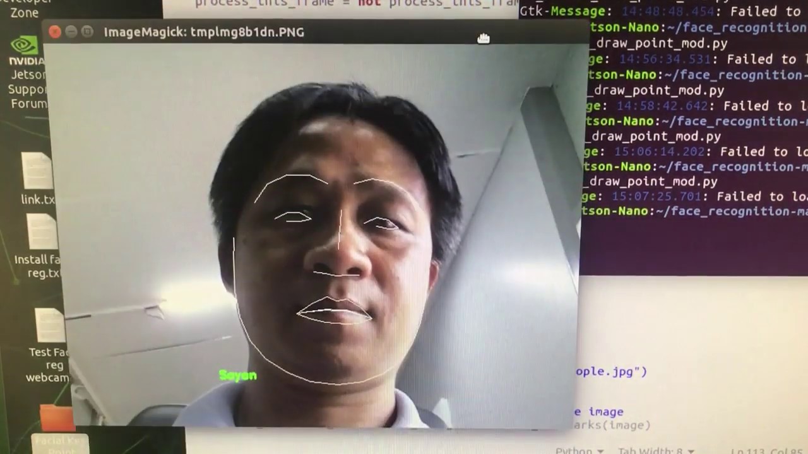Minimize the ImageMagick window
The width and height of the screenshot is (808, 454).
71,32
